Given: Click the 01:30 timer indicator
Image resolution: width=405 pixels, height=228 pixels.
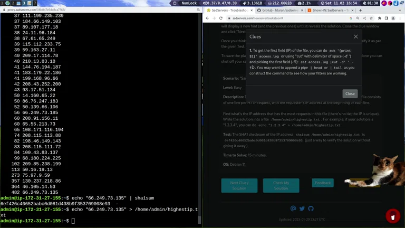Looking at the screenshot, I should [x=370, y=3].
